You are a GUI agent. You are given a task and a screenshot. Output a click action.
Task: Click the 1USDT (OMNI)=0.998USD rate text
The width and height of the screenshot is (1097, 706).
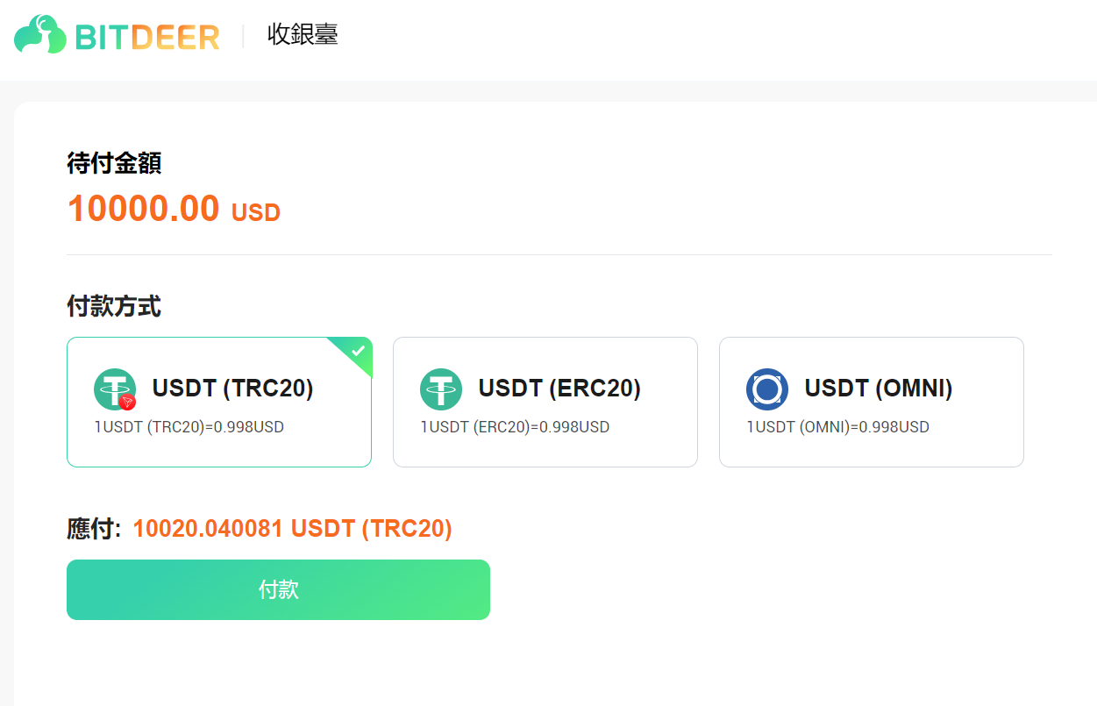coord(837,428)
